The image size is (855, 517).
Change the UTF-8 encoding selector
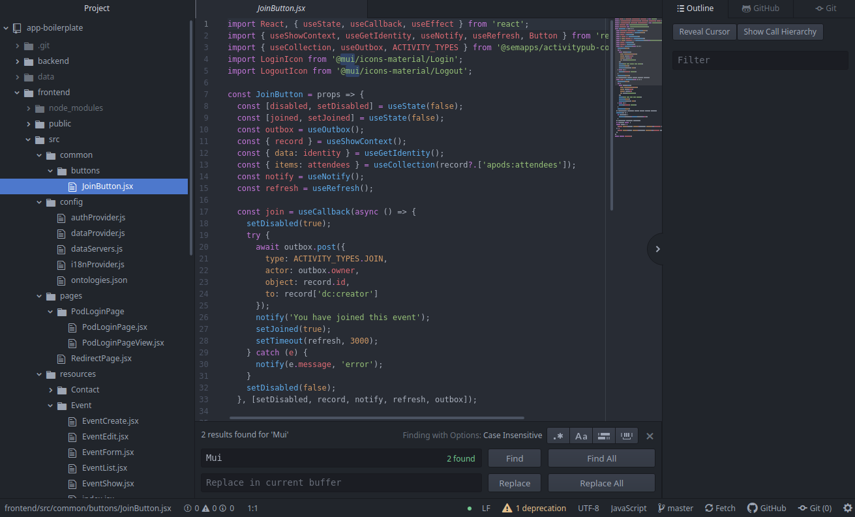(588, 509)
